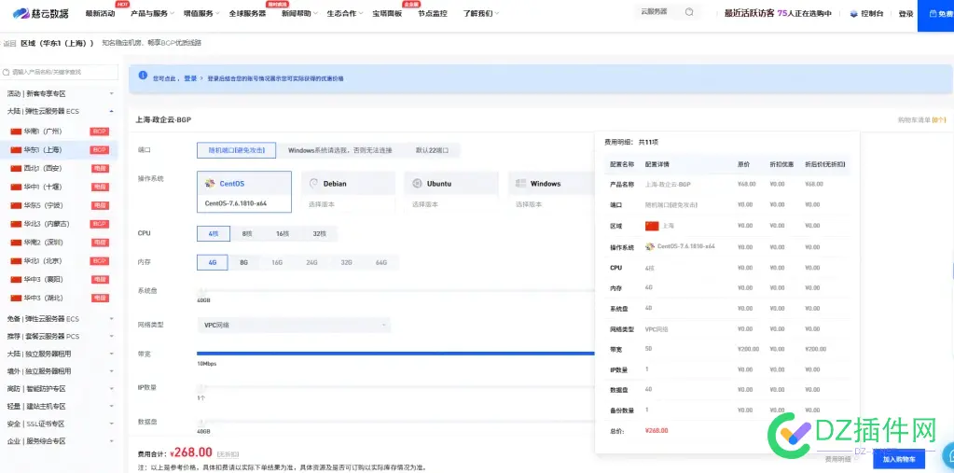The image size is (954, 473).
Task: Open 控制台 console from the header
Action: [866, 13]
